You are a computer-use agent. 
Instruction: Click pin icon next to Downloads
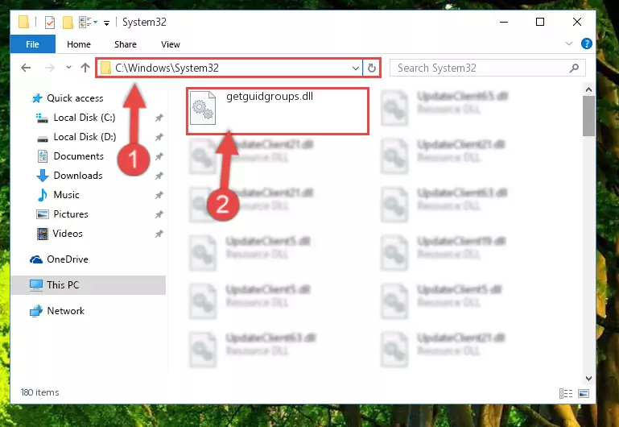pyautogui.click(x=159, y=176)
